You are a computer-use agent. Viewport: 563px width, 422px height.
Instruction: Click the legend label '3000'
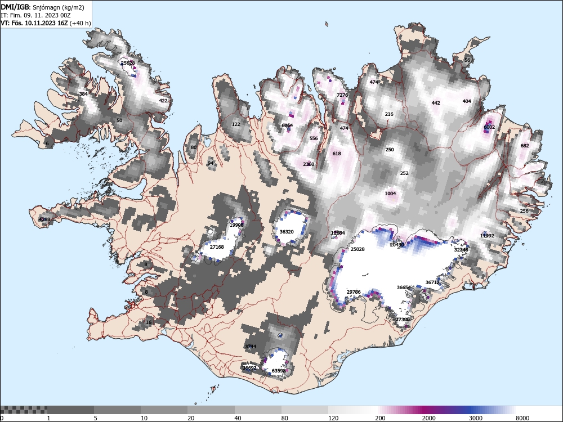[x=476, y=418]
